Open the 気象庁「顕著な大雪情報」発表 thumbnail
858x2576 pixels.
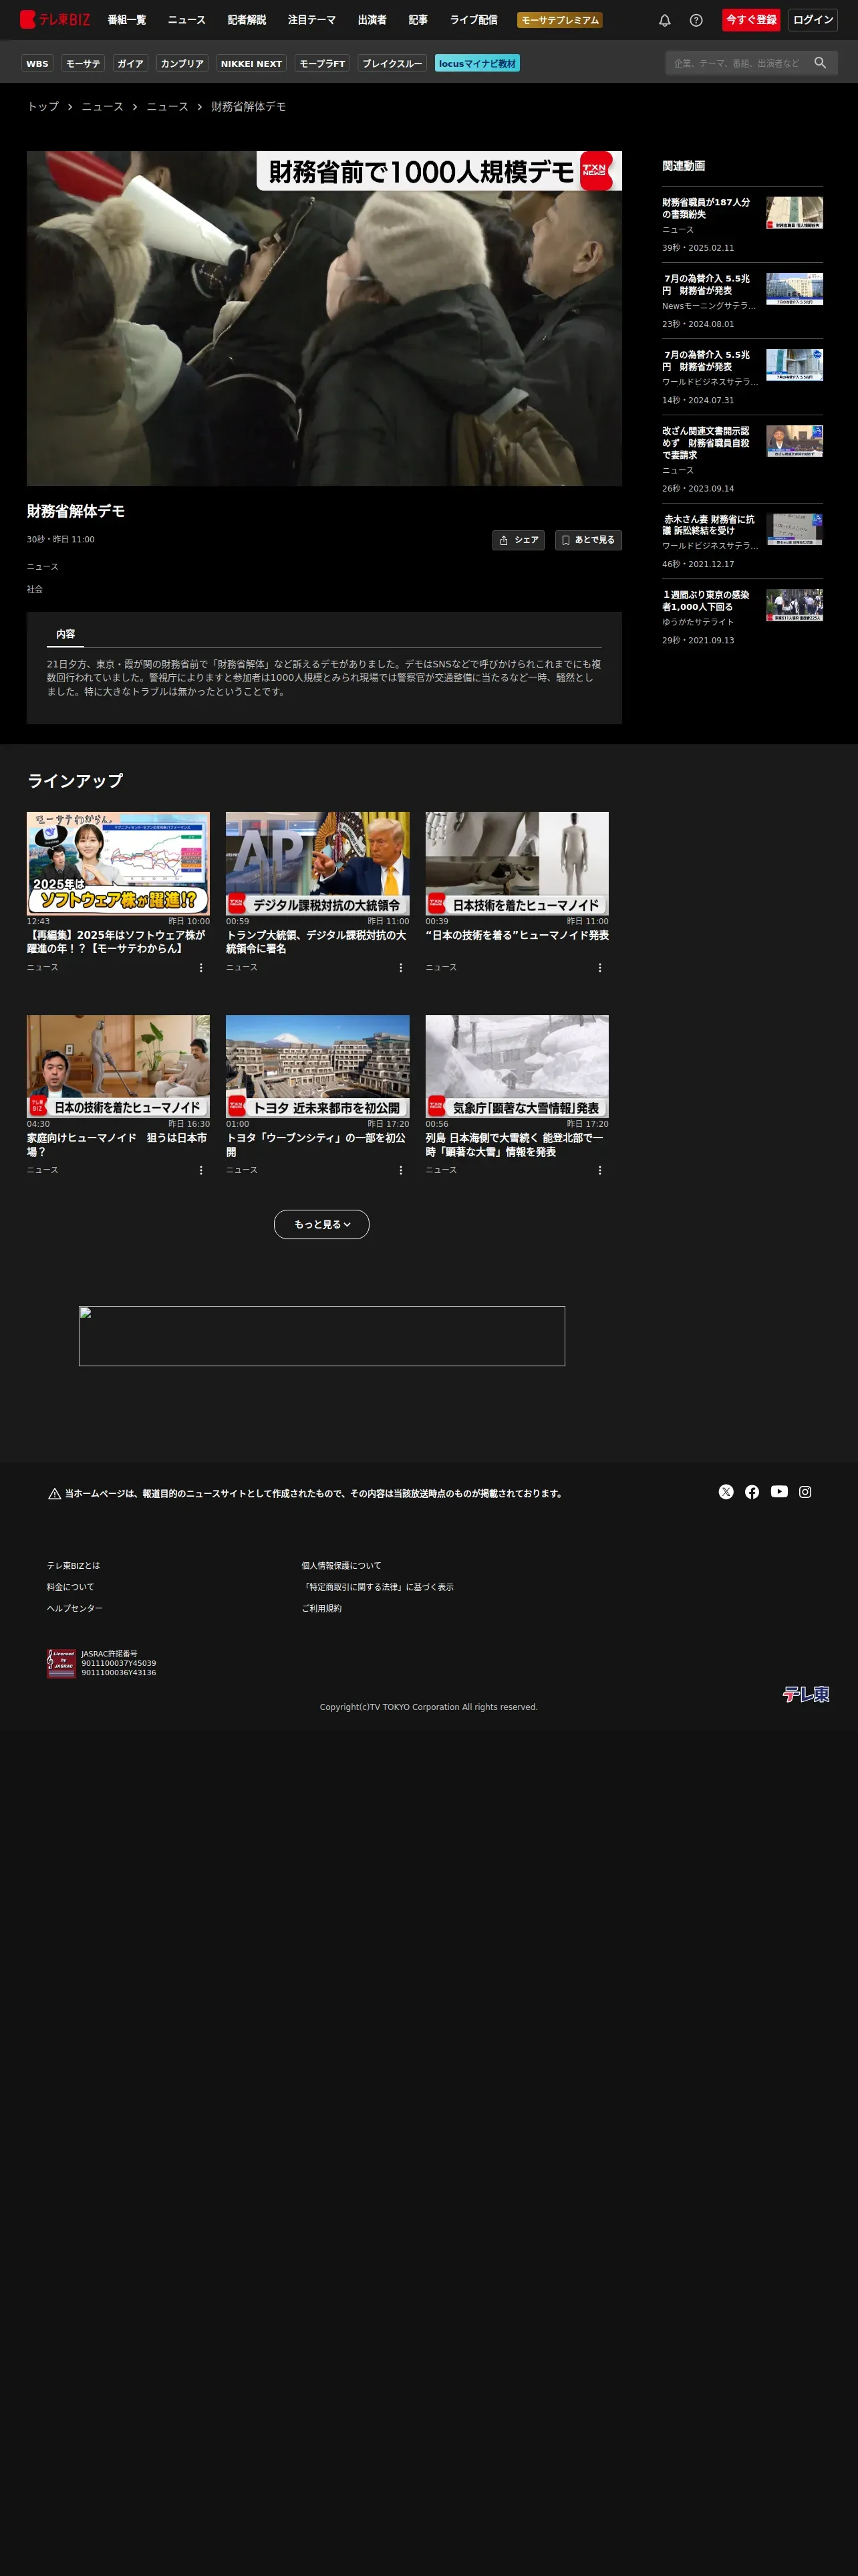[517, 1066]
